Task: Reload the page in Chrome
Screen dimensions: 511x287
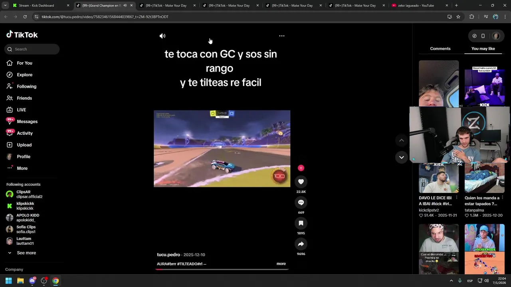Action: (x=25, y=17)
